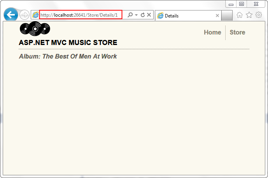Maximize the browser window

tap(242, 4)
